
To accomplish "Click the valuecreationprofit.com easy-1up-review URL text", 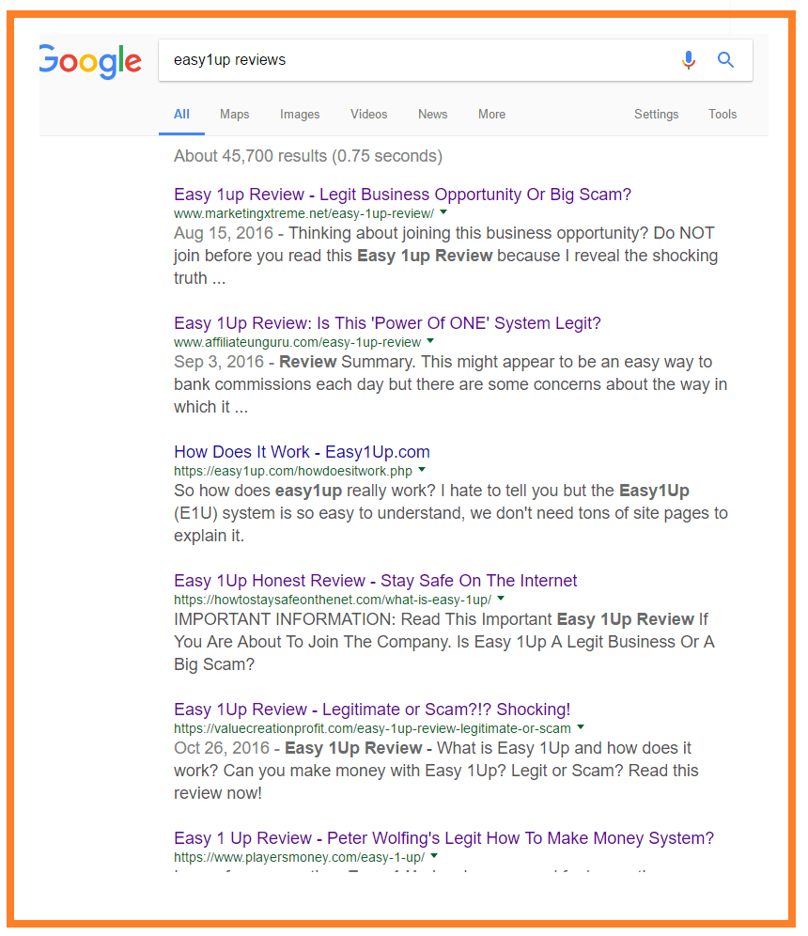I will coord(372,729).
